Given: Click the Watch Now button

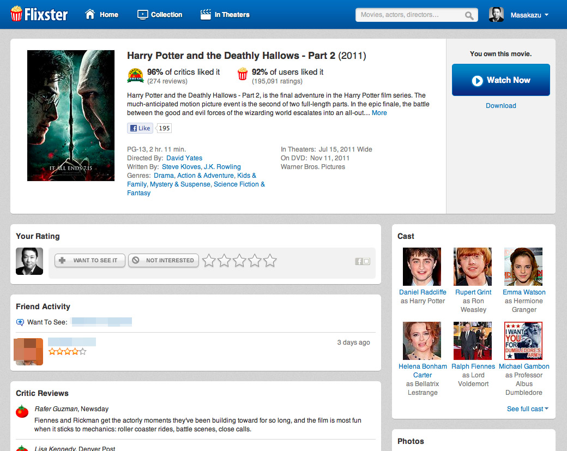Looking at the screenshot, I should pos(501,80).
